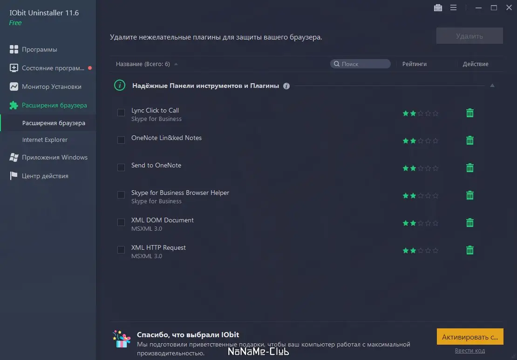Delete Send to OneNote via trash icon
The image size is (517, 360).
click(x=470, y=168)
